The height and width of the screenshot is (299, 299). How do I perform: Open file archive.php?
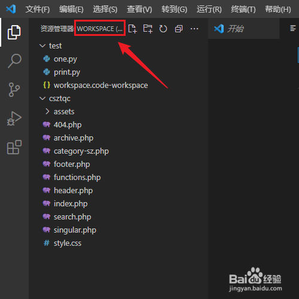pos(74,138)
